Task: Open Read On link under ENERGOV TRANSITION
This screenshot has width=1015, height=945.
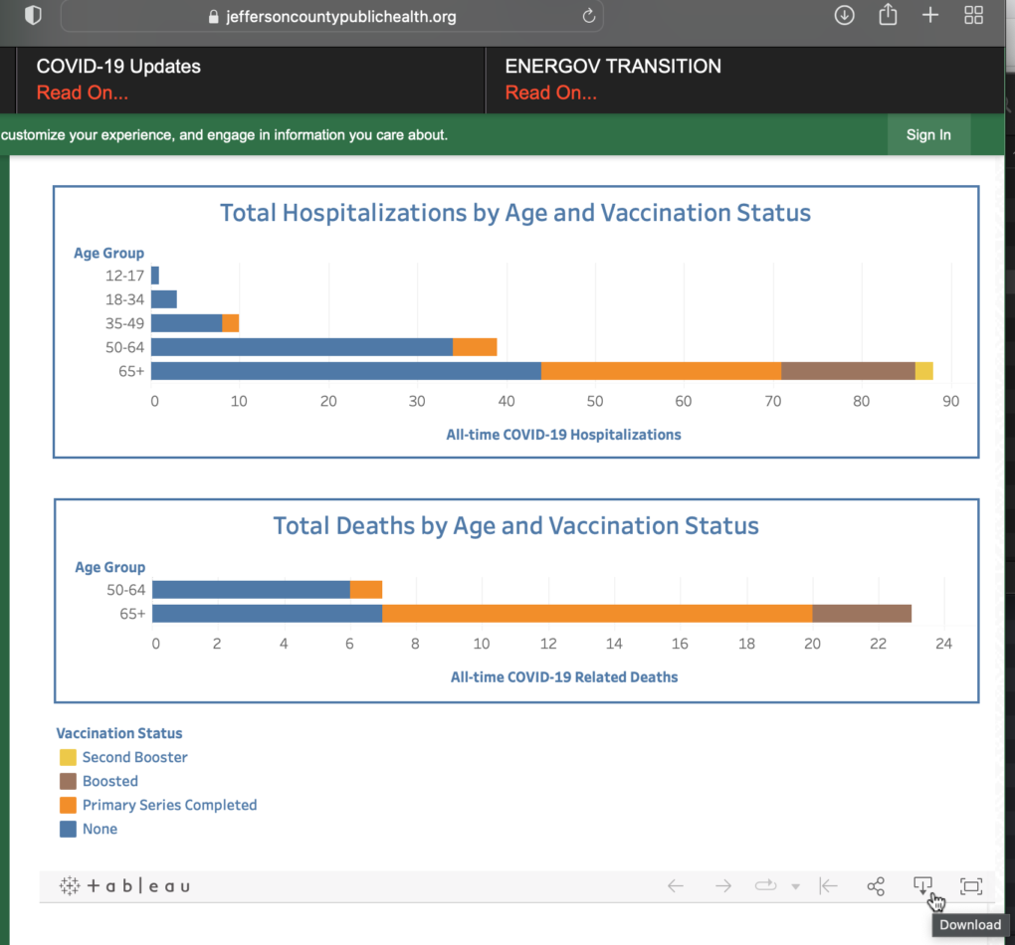Action: tap(550, 94)
